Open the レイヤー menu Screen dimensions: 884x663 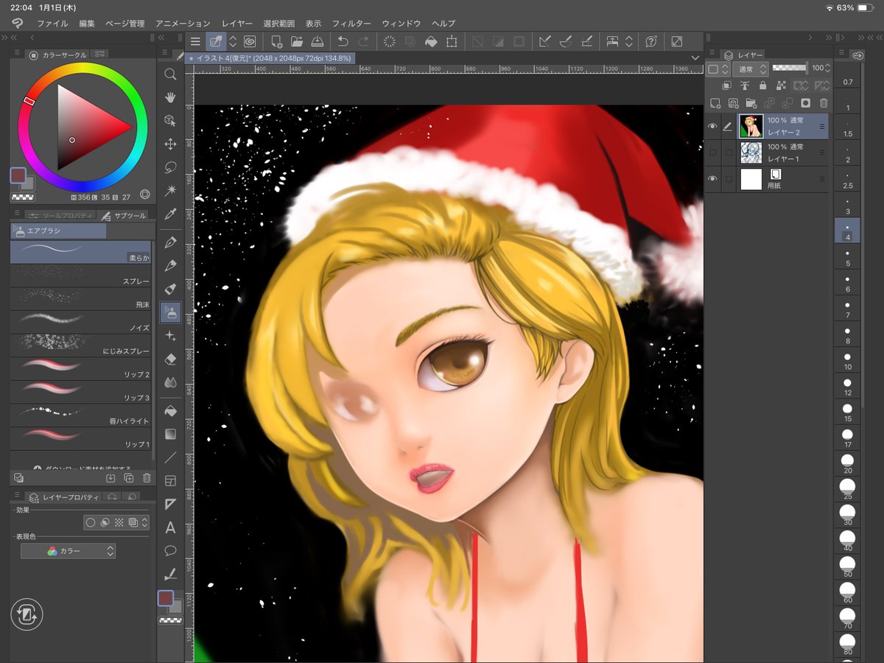(237, 24)
